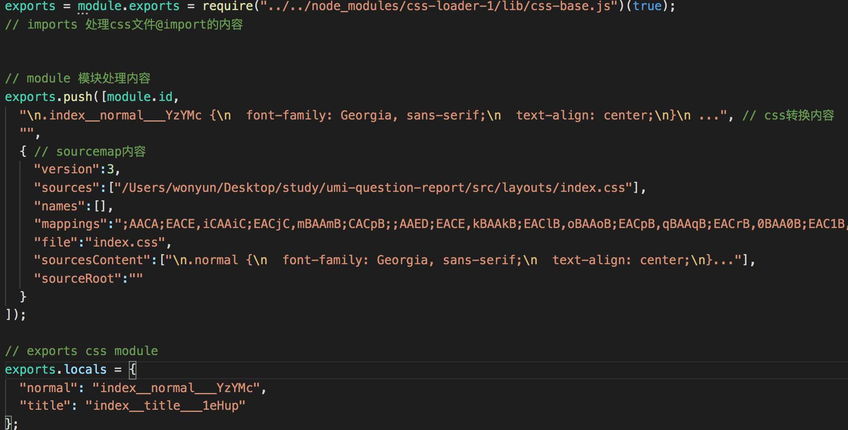Click module.id in the push call
Screen dimensions: 848x430
140,97
